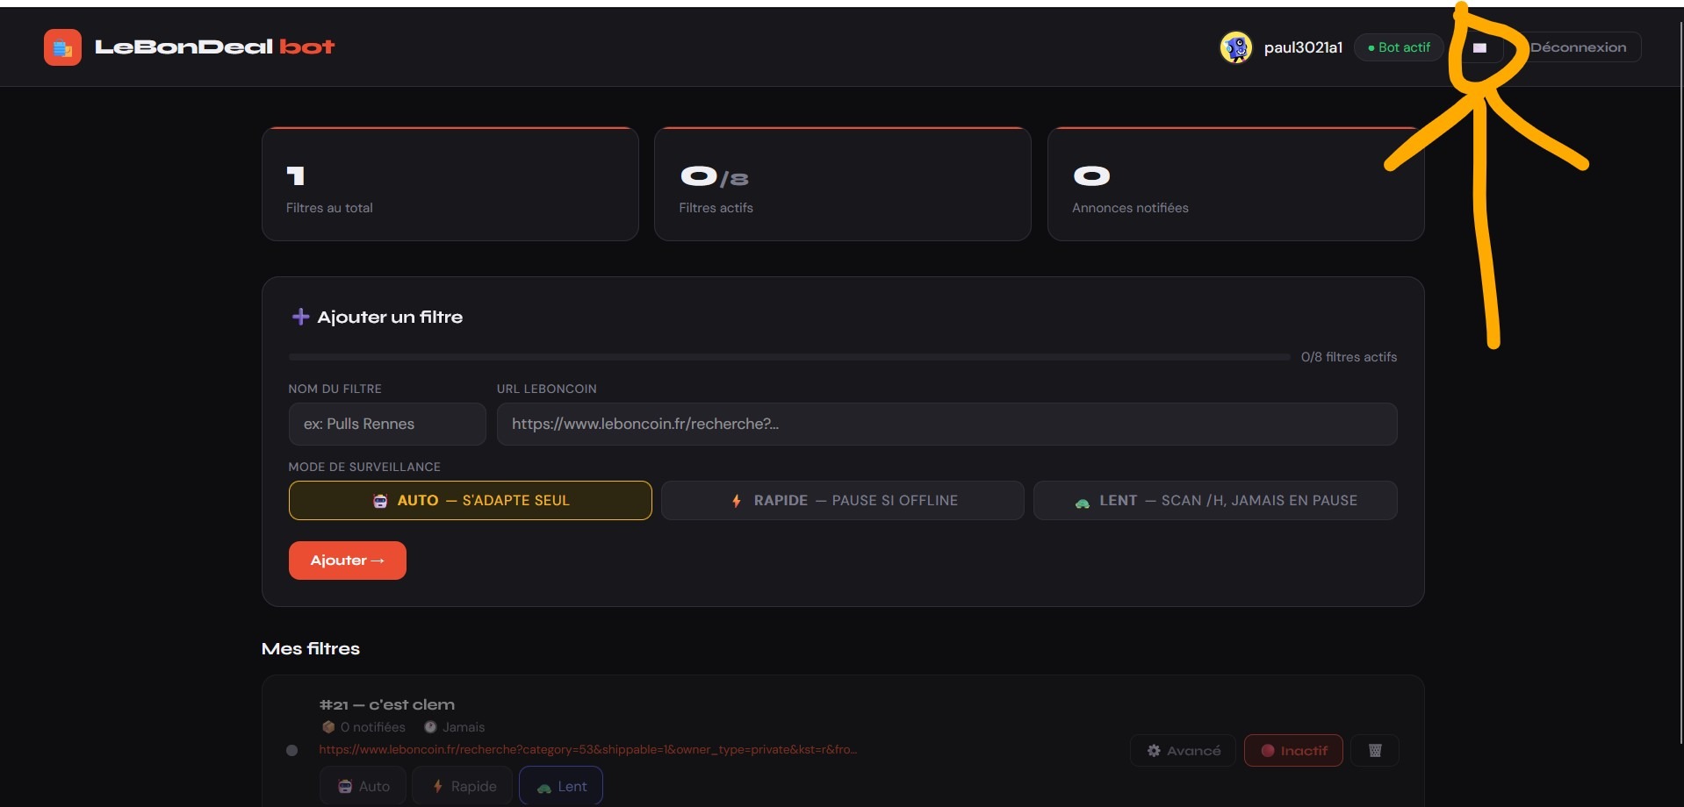This screenshot has width=1684, height=807.
Task: Click the paul3021a1 username
Action: point(1303,47)
